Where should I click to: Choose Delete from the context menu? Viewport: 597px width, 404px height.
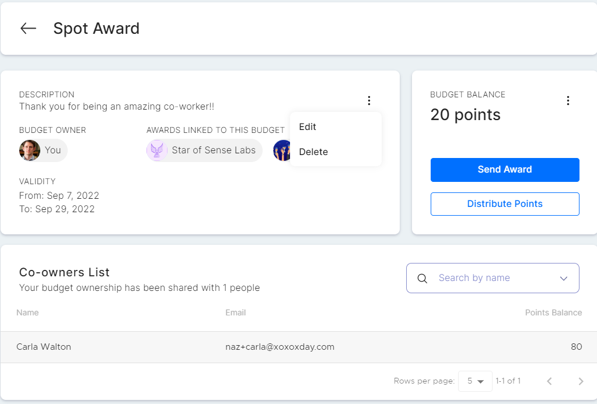[x=313, y=152]
